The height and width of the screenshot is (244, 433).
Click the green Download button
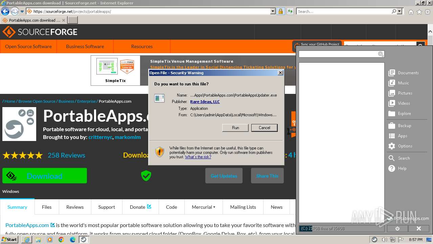[x=45, y=176]
